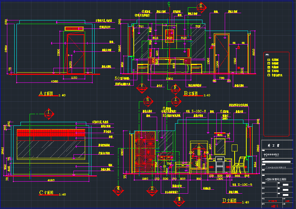This screenshot has height=209, width=296.
Task: Select the D 立面图 title label
Action: (229, 201)
